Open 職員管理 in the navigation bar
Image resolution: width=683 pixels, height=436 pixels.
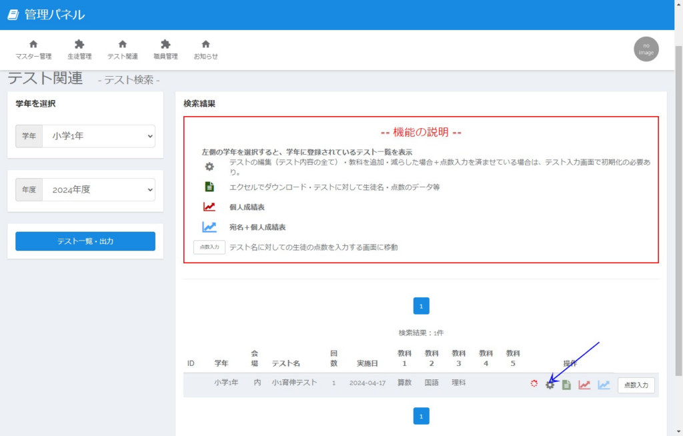[165, 50]
